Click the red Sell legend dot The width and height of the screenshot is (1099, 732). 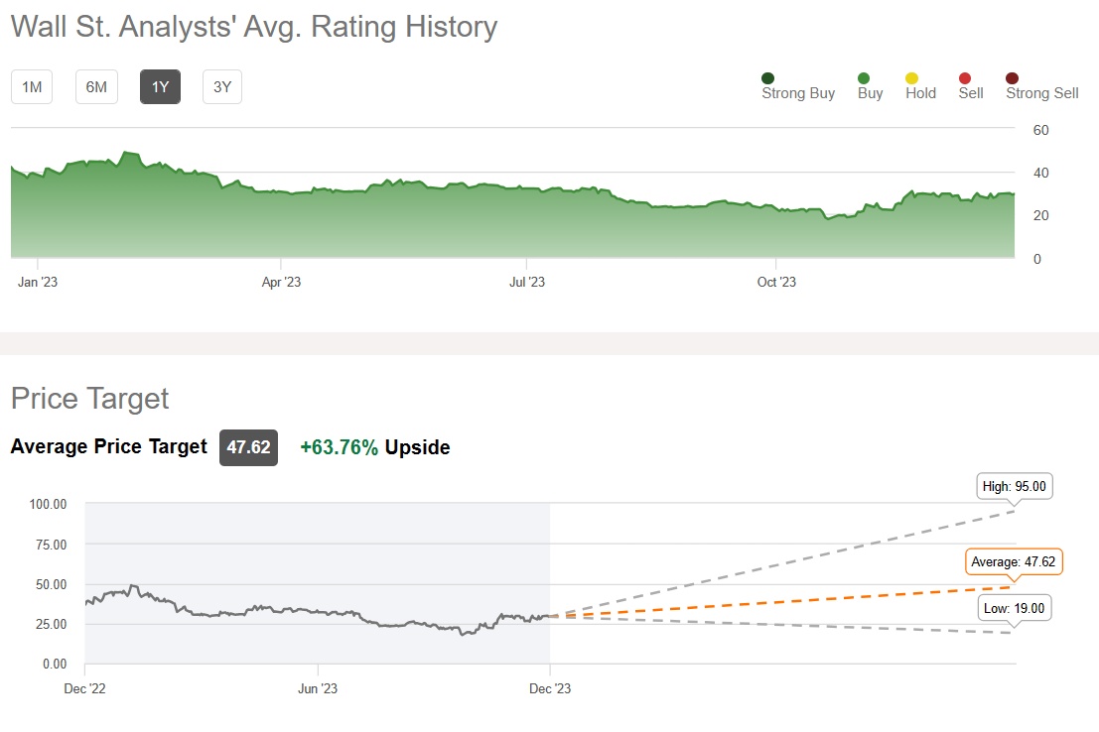coord(964,78)
